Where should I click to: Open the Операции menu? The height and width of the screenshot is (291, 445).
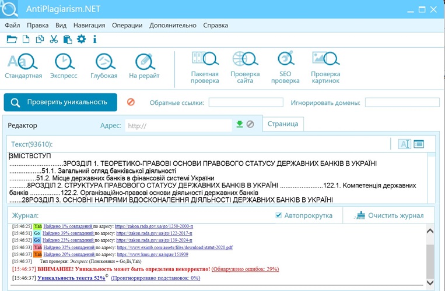pyautogui.click(x=127, y=25)
